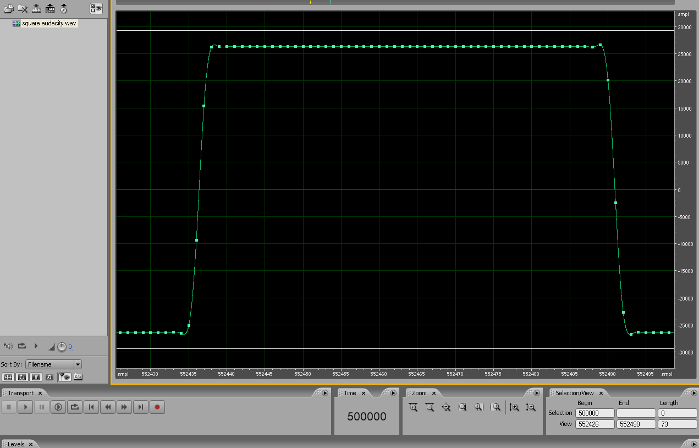Click Zoom To Right Edge Of Selection icon

[496, 407]
